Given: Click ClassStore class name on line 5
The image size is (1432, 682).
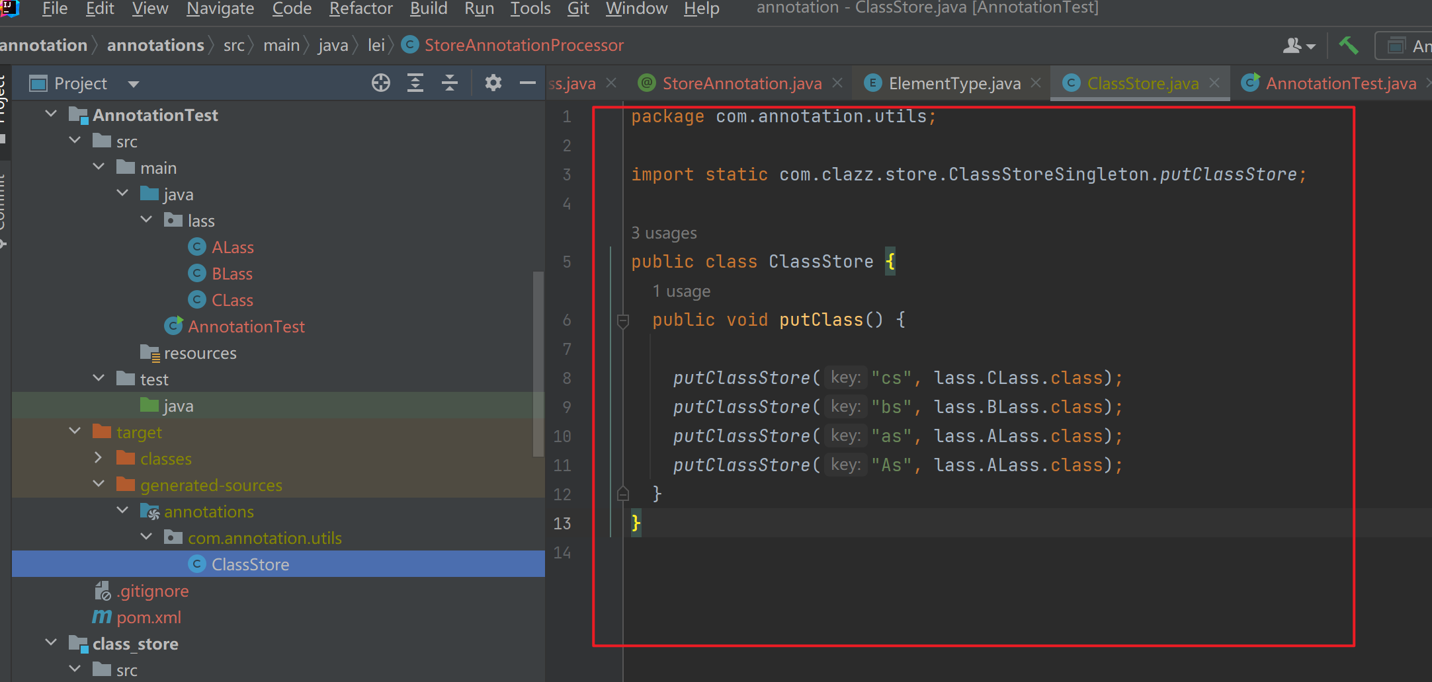Looking at the screenshot, I should [821, 262].
